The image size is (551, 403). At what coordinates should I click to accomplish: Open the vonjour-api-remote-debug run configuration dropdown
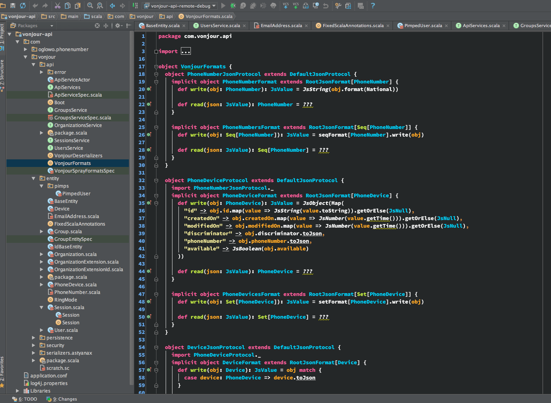click(x=180, y=6)
